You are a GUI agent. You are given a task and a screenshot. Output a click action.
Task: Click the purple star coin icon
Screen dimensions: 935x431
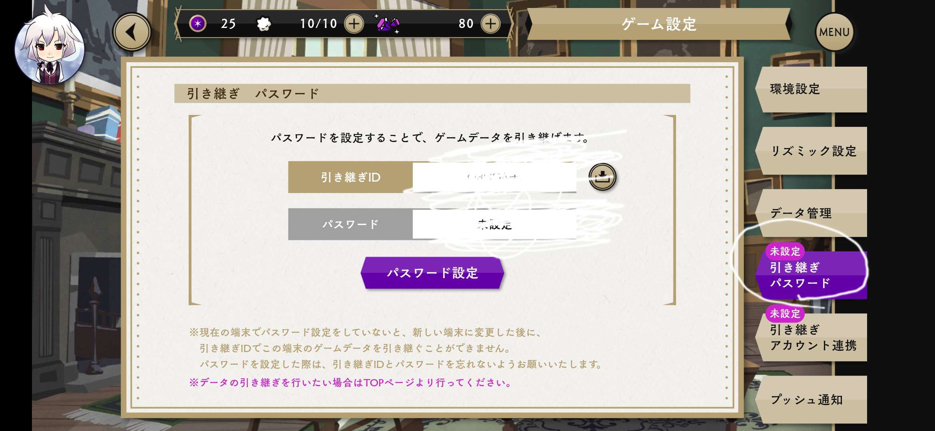pyautogui.click(x=197, y=24)
